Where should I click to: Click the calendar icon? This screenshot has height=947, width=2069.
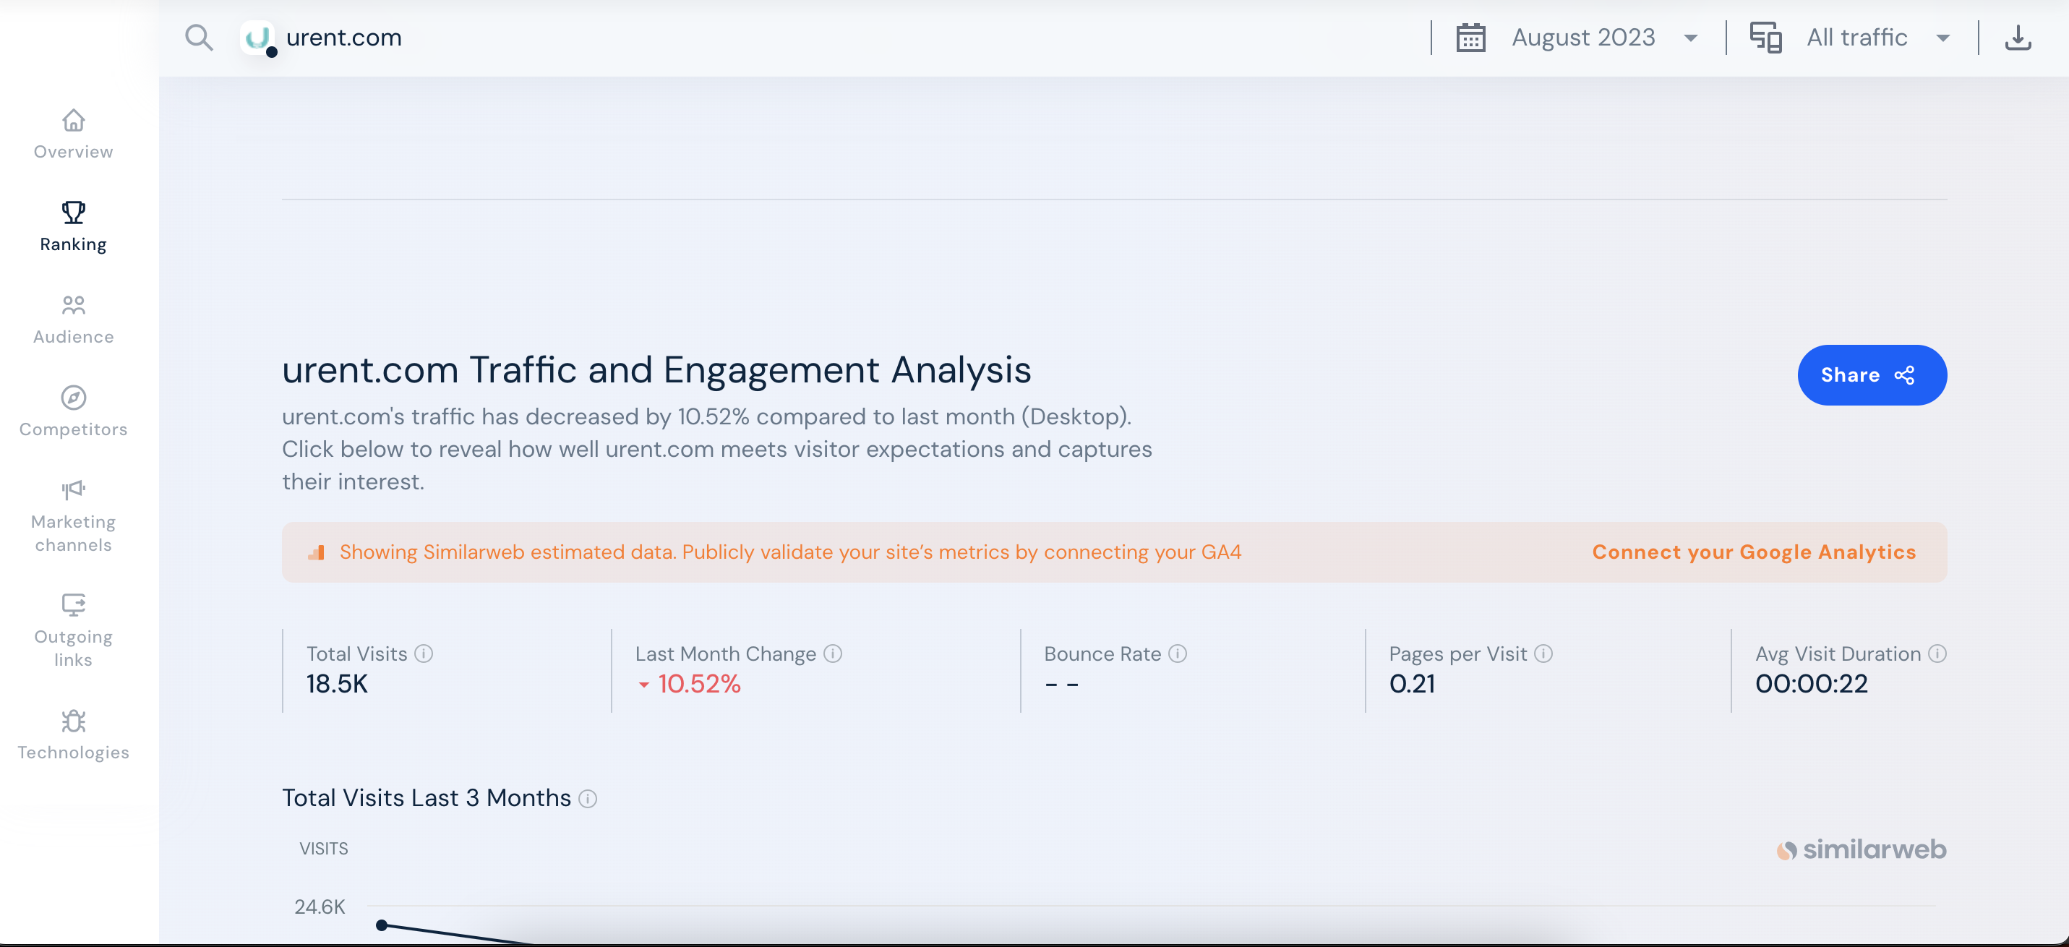[x=1470, y=38]
